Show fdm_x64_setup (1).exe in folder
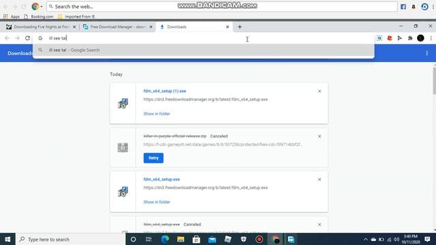This screenshot has width=436, height=245. click(x=157, y=114)
